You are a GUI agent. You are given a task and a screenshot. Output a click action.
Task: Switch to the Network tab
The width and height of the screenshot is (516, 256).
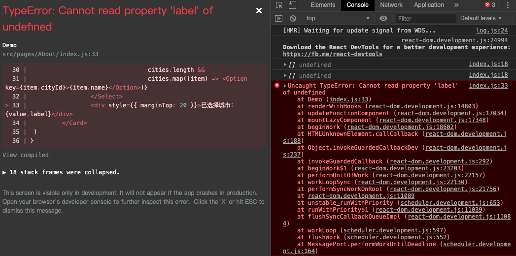tap(391, 5)
